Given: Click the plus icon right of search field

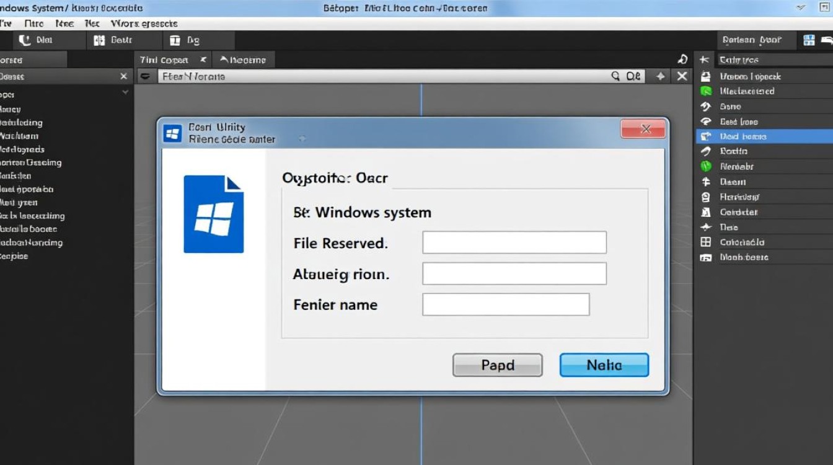Looking at the screenshot, I should tap(661, 76).
